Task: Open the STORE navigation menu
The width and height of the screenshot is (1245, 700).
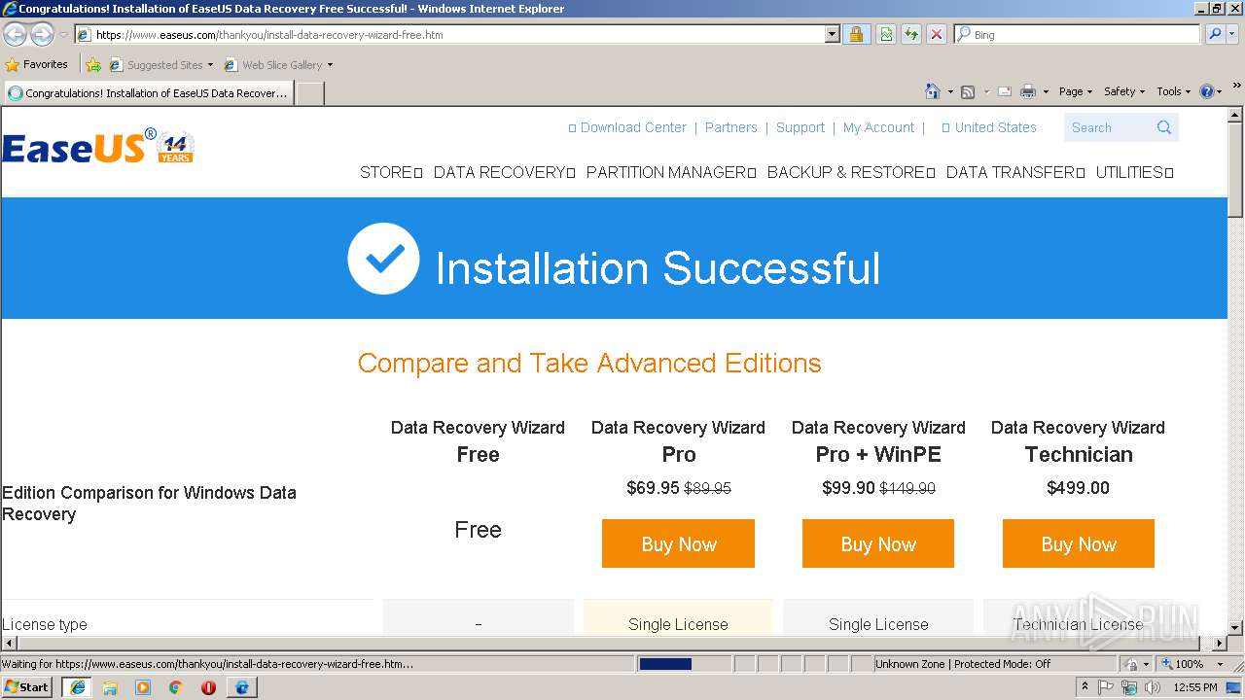Action: point(391,172)
